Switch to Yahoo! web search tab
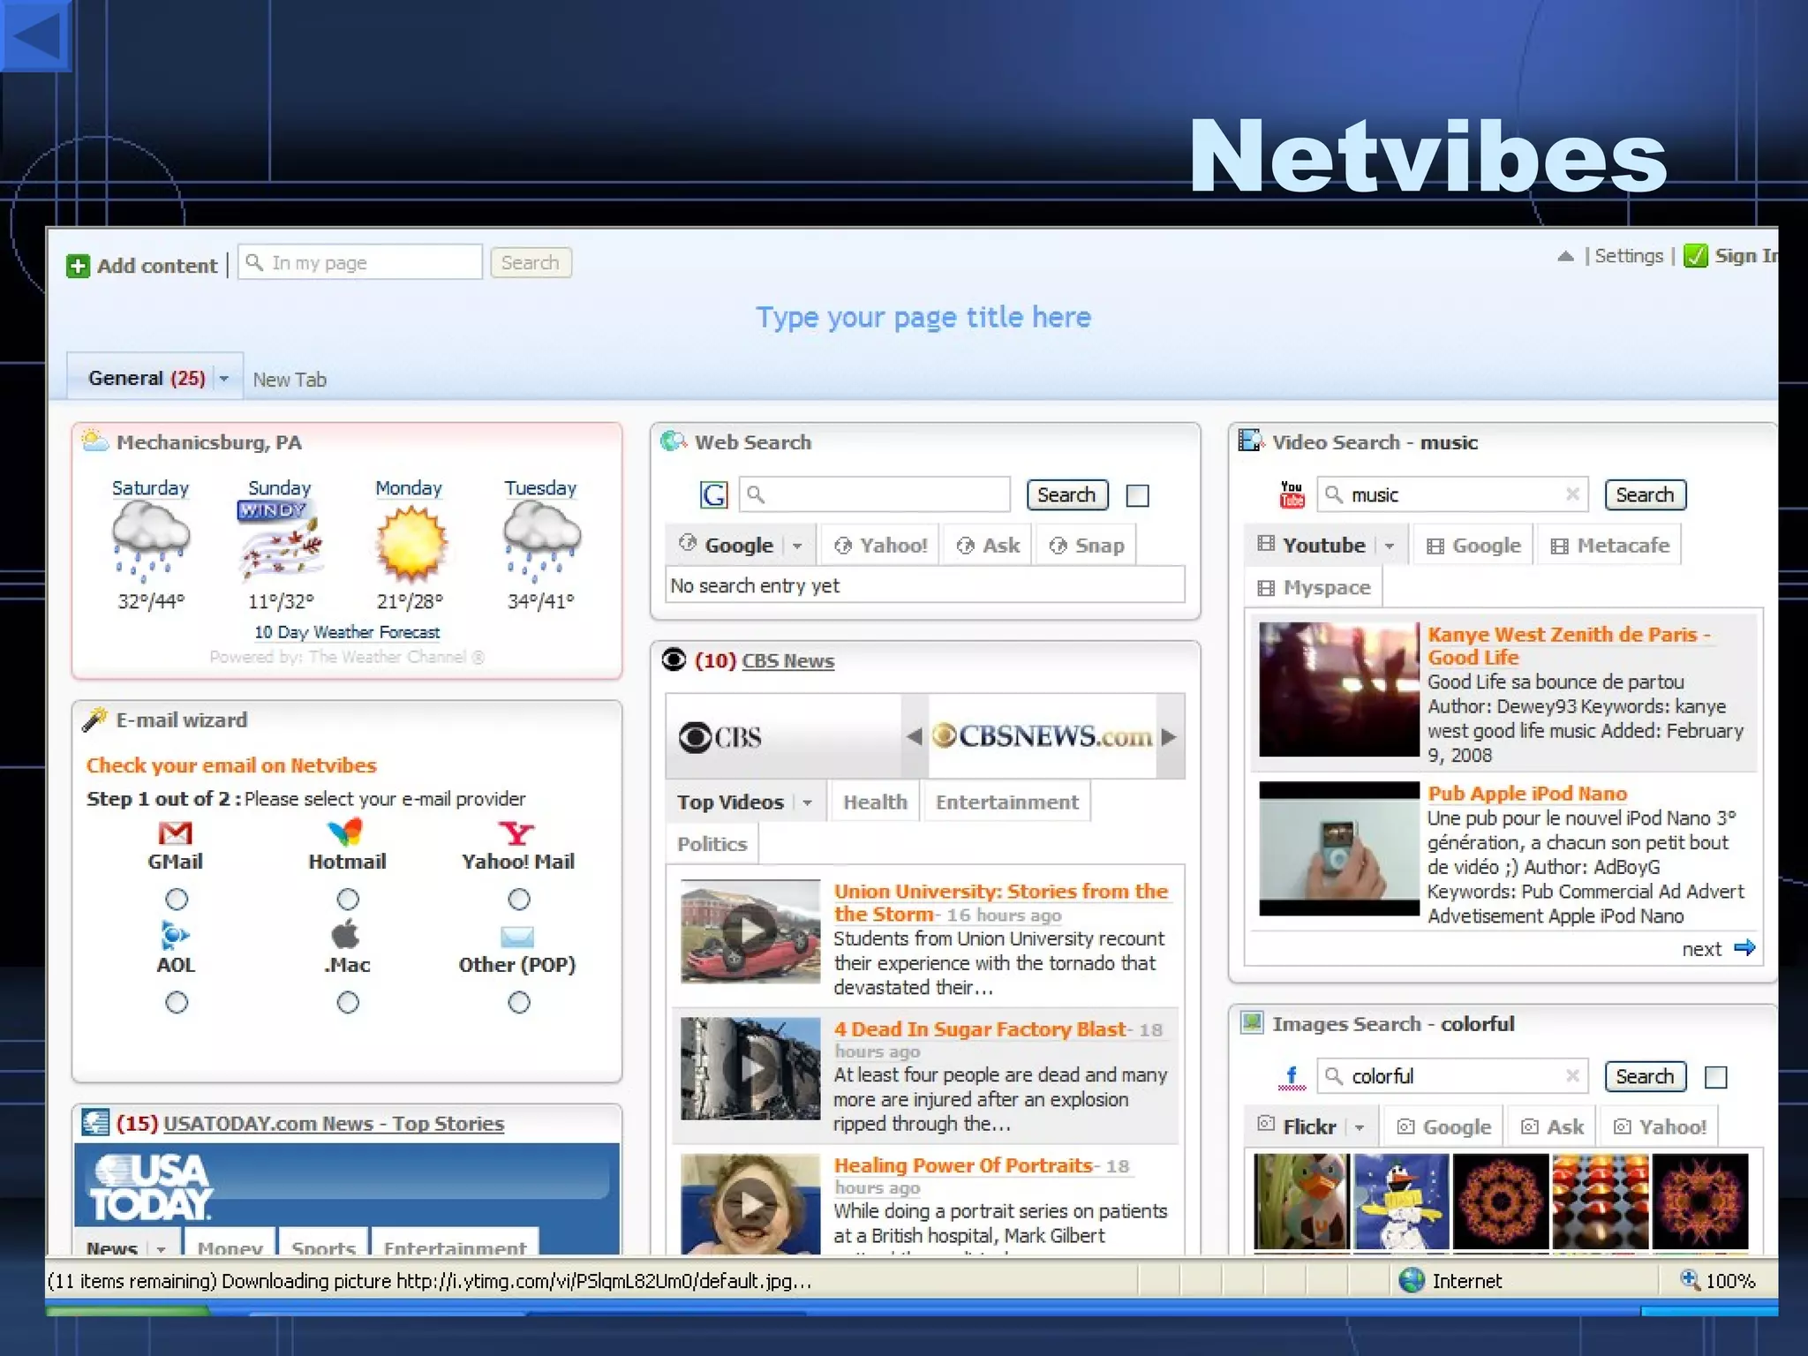This screenshot has width=1808, height=1356. click(881, 546)
